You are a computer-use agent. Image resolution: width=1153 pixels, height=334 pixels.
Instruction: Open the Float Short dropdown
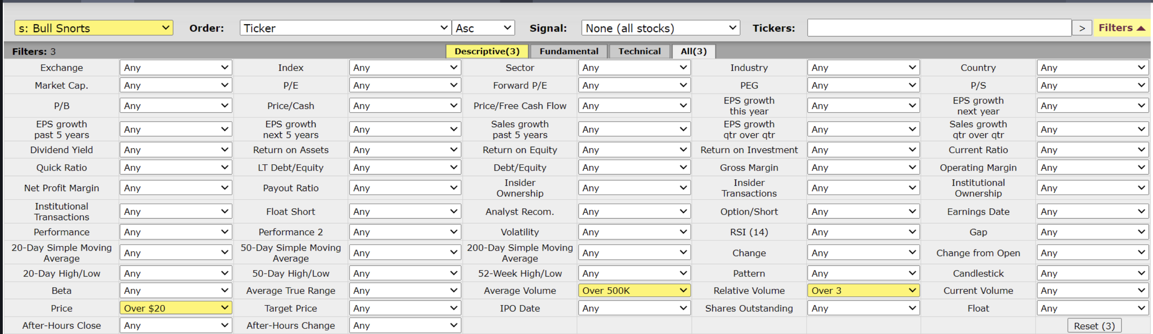pos(405,211)
